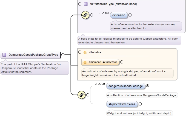Expand the shipmentUseIndicator attribute
The image size is (186, 117).
pos(122,62)
